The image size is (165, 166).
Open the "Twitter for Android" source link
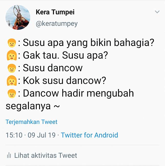click(89, 135)
